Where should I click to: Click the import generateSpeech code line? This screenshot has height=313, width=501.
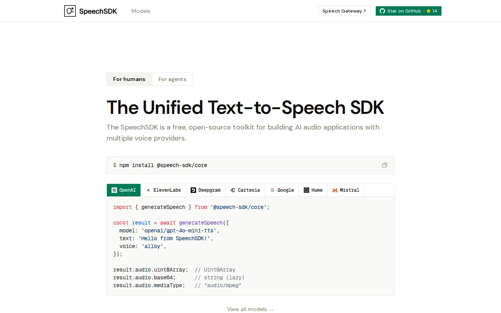point(191,207)
